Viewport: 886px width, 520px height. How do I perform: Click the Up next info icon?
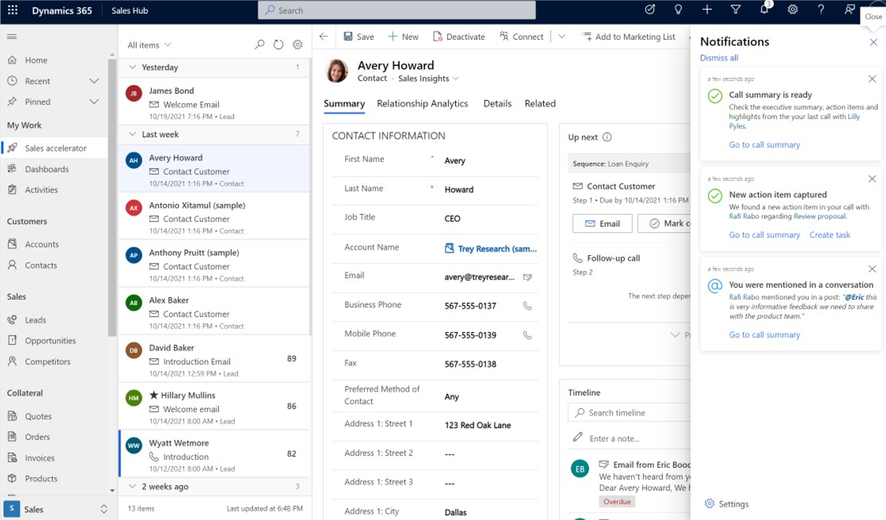(607, 137)
